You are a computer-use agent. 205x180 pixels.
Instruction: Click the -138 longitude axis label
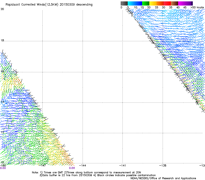(x=163, y=166)
